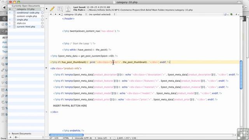Click the 'product-info' class value in the code

(x=72, y=68)
